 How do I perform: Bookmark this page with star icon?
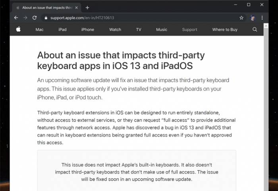pos(241,18)
